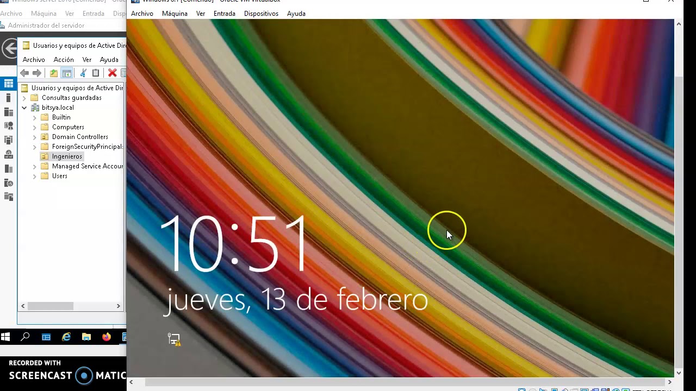
Task: Click the Cut scissors icon
Action: coord(83,73)
